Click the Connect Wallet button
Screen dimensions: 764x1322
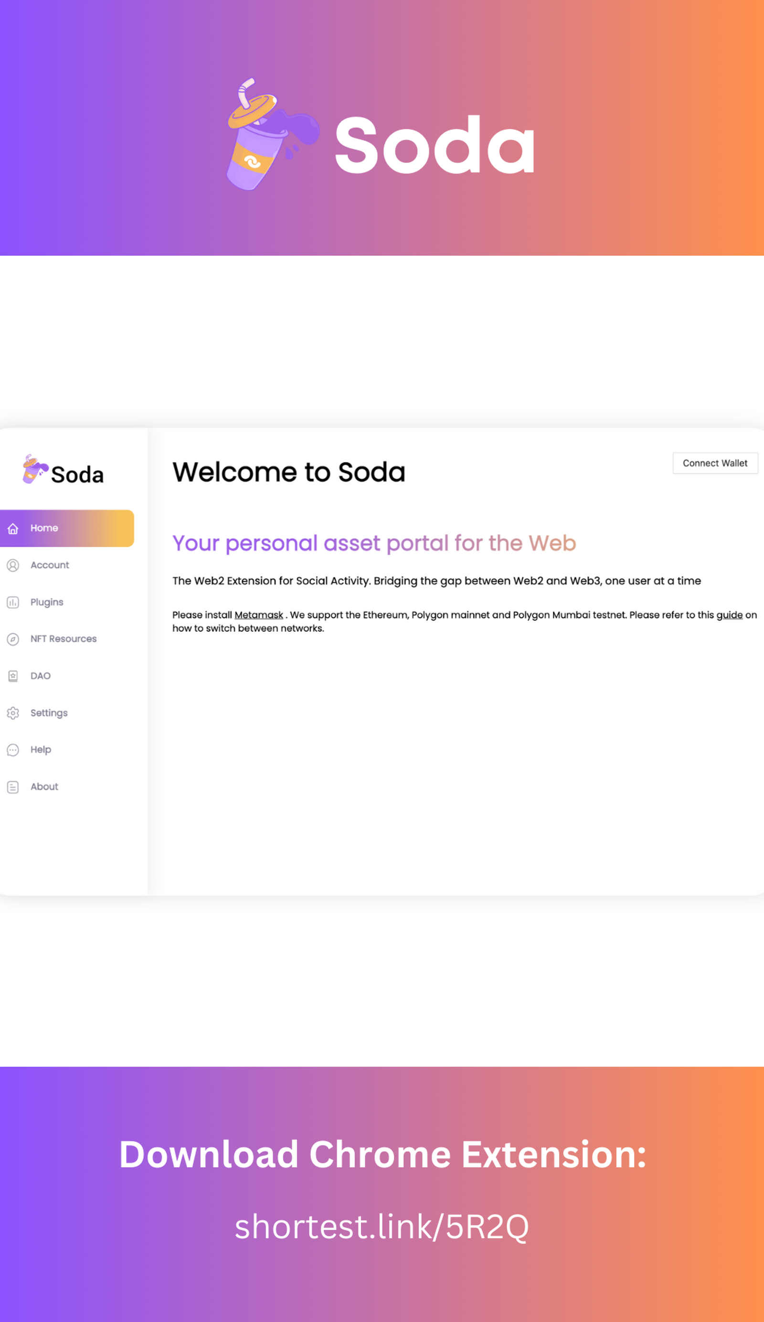(x=715, y=463)
